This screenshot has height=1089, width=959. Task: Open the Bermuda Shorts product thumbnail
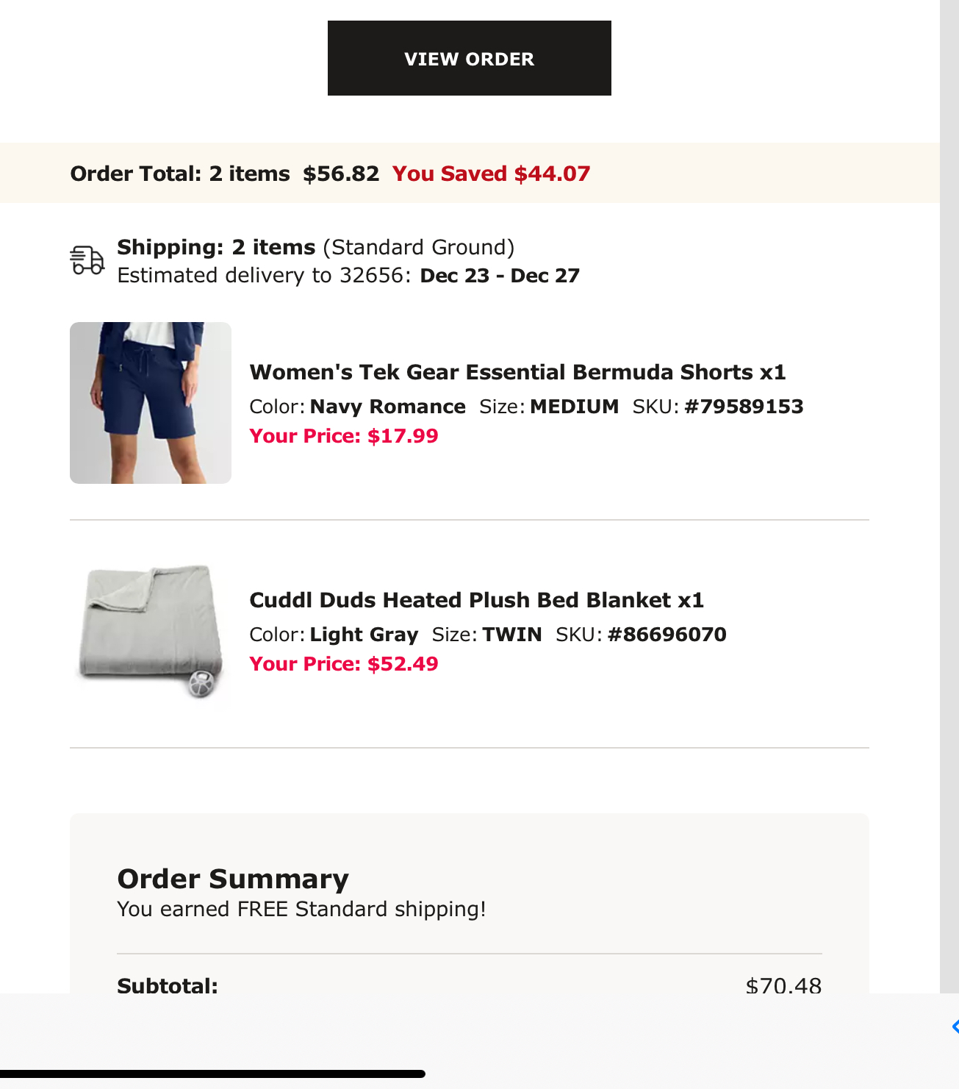151,403
